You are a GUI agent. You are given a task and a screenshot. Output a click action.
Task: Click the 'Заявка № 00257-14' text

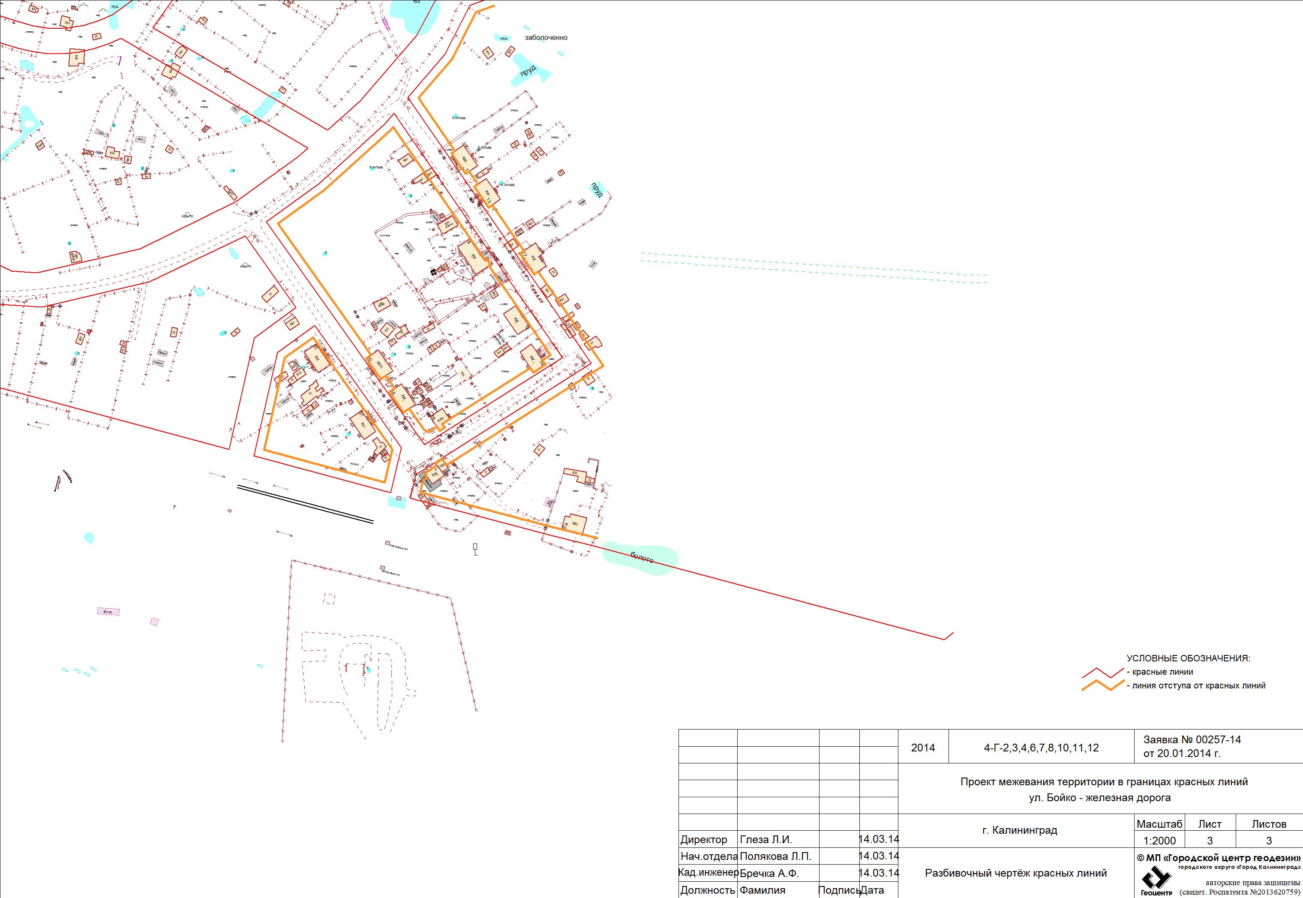coord(1192,740)
